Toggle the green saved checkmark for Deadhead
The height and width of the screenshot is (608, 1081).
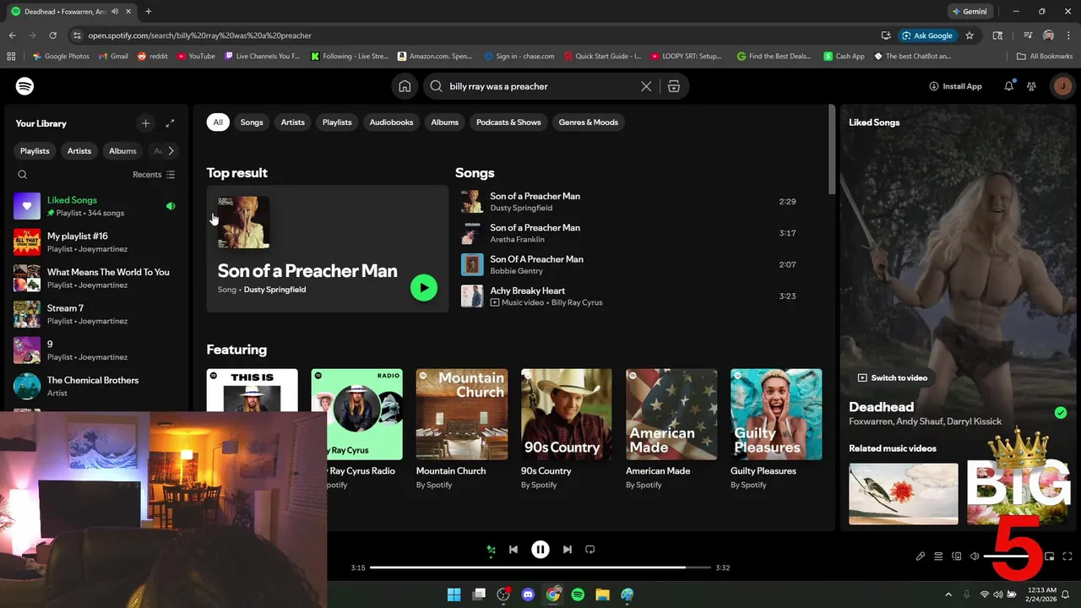(1061, 413)
